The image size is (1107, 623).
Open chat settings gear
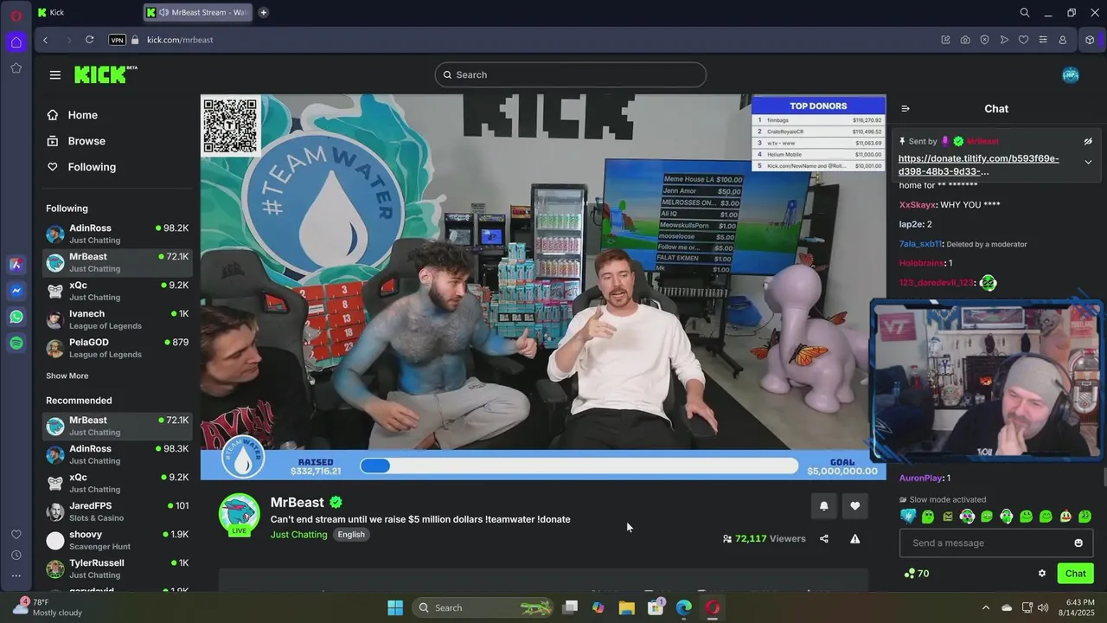(1042, 574)
